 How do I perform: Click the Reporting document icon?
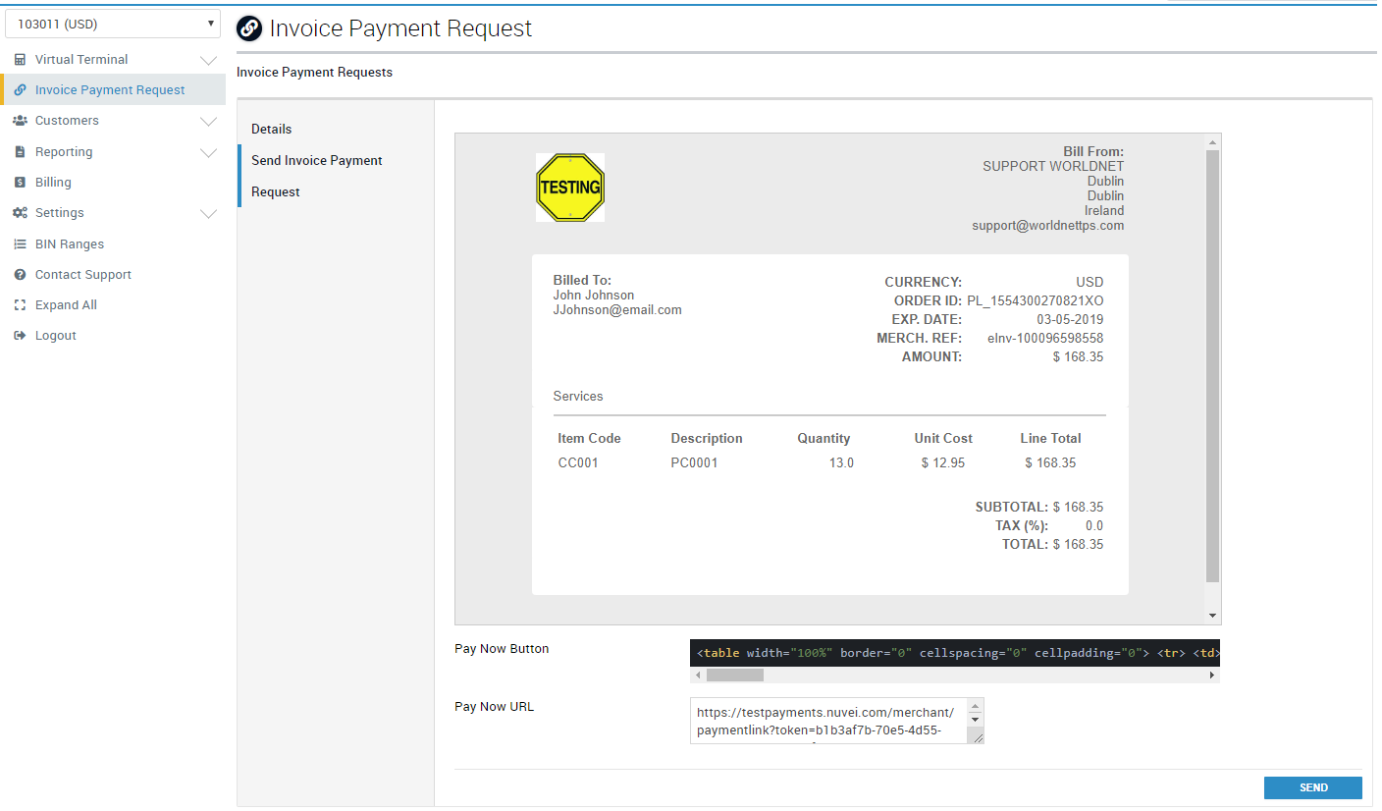[20, 152]
